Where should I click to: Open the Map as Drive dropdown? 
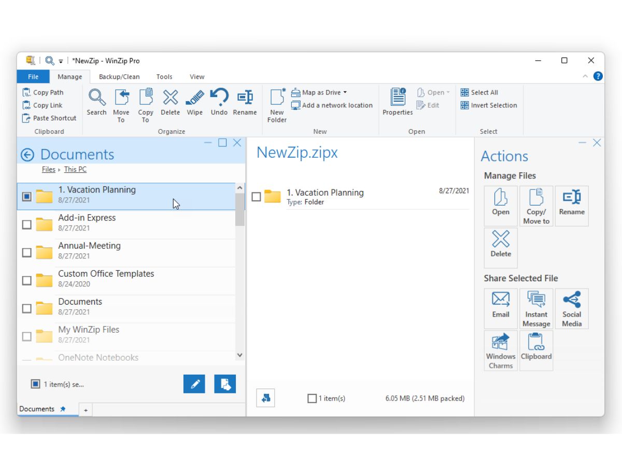[x=345, y=92]
